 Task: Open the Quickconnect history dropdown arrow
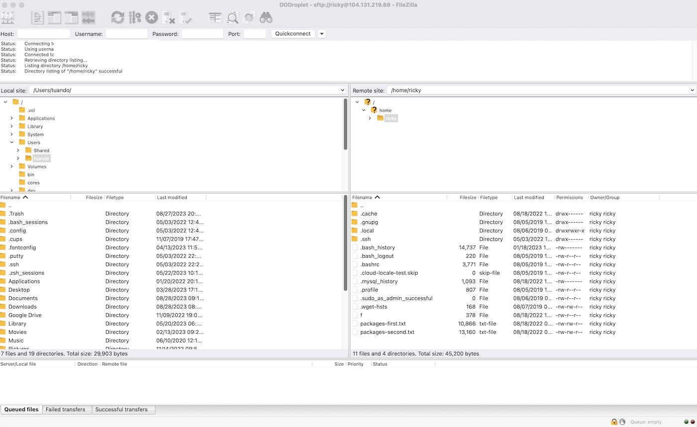coord(322,34)
